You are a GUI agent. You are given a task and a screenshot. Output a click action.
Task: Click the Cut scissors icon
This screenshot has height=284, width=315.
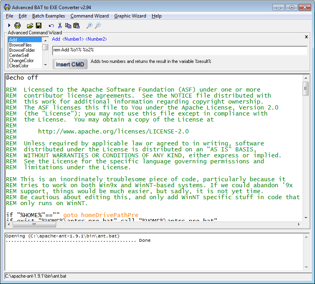click(60, 25)
